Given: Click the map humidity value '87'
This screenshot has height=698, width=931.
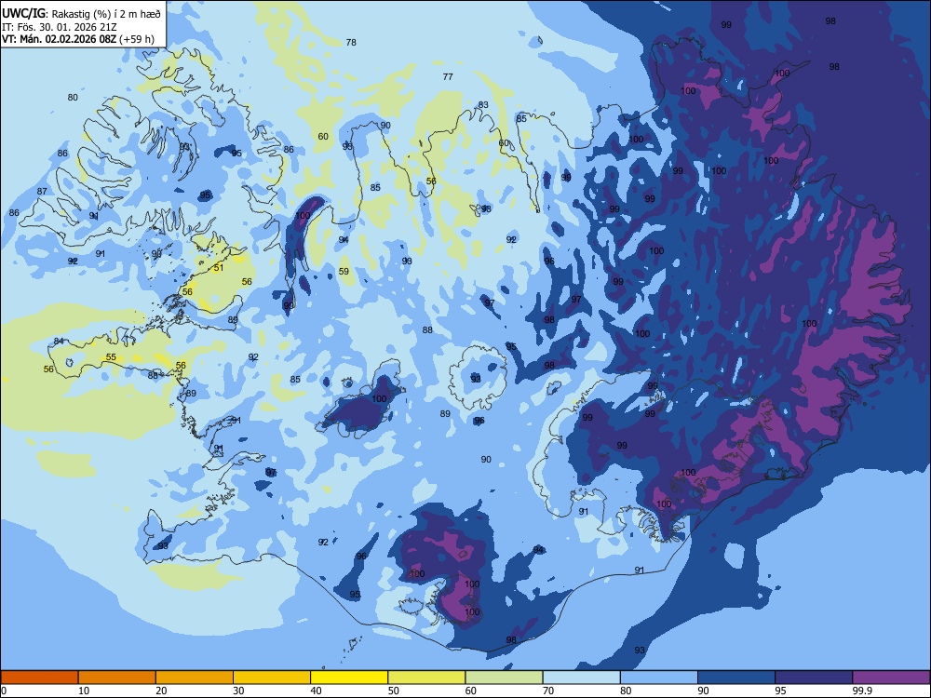Looking at the screenshot, I should [42, 191].
